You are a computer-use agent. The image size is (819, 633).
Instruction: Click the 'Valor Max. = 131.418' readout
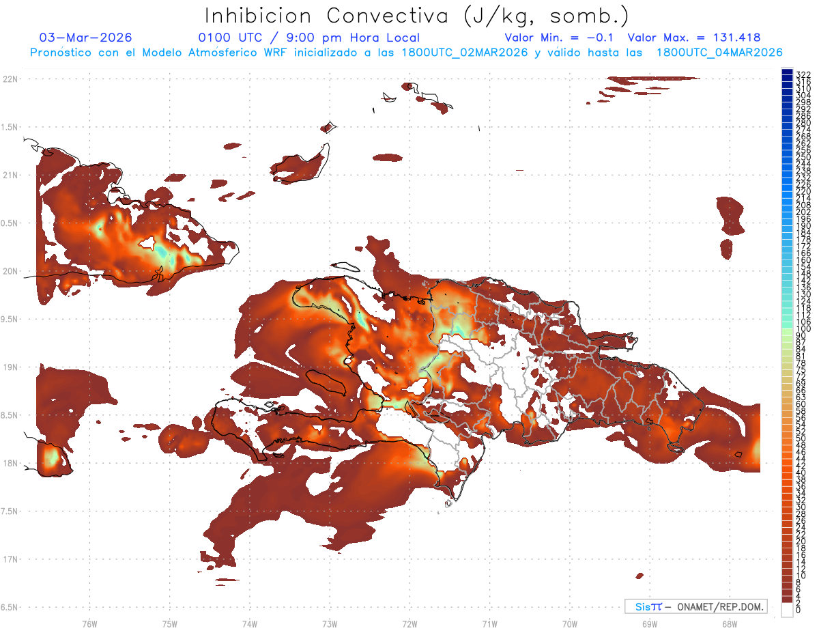pos(694,38)
